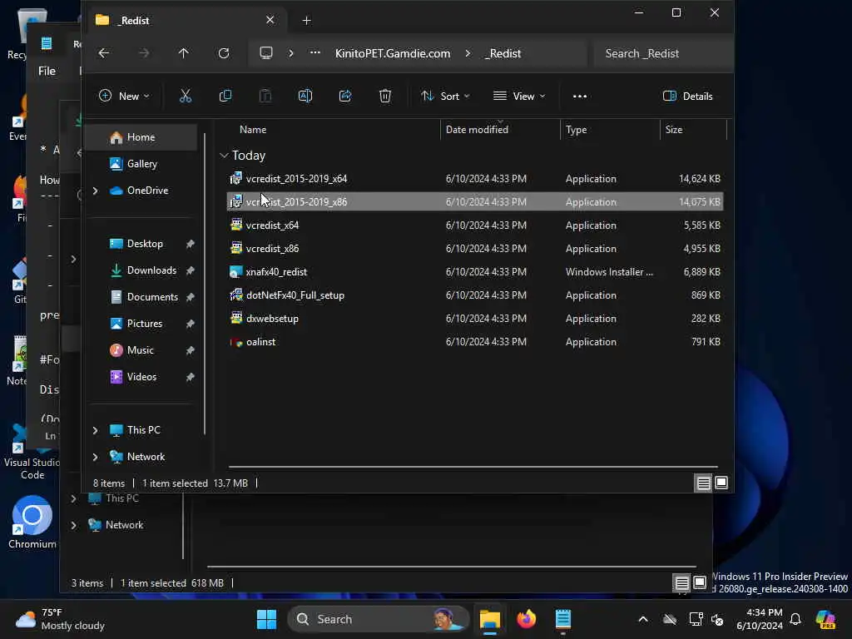Open the View dropdown
The height and width of the screenshot is (639, 852).
click(x=519, y=97)
